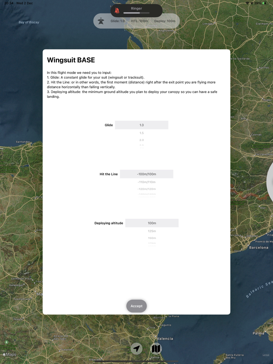Choose Glide value 2.0

141,140
